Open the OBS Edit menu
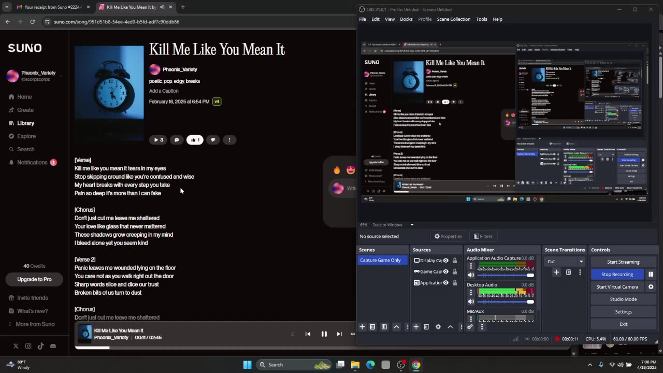 point(376,19)
